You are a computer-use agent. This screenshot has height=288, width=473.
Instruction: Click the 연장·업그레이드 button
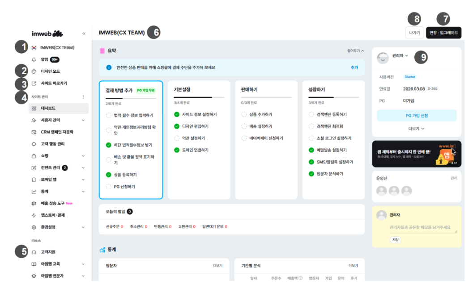tap(443, 33)
